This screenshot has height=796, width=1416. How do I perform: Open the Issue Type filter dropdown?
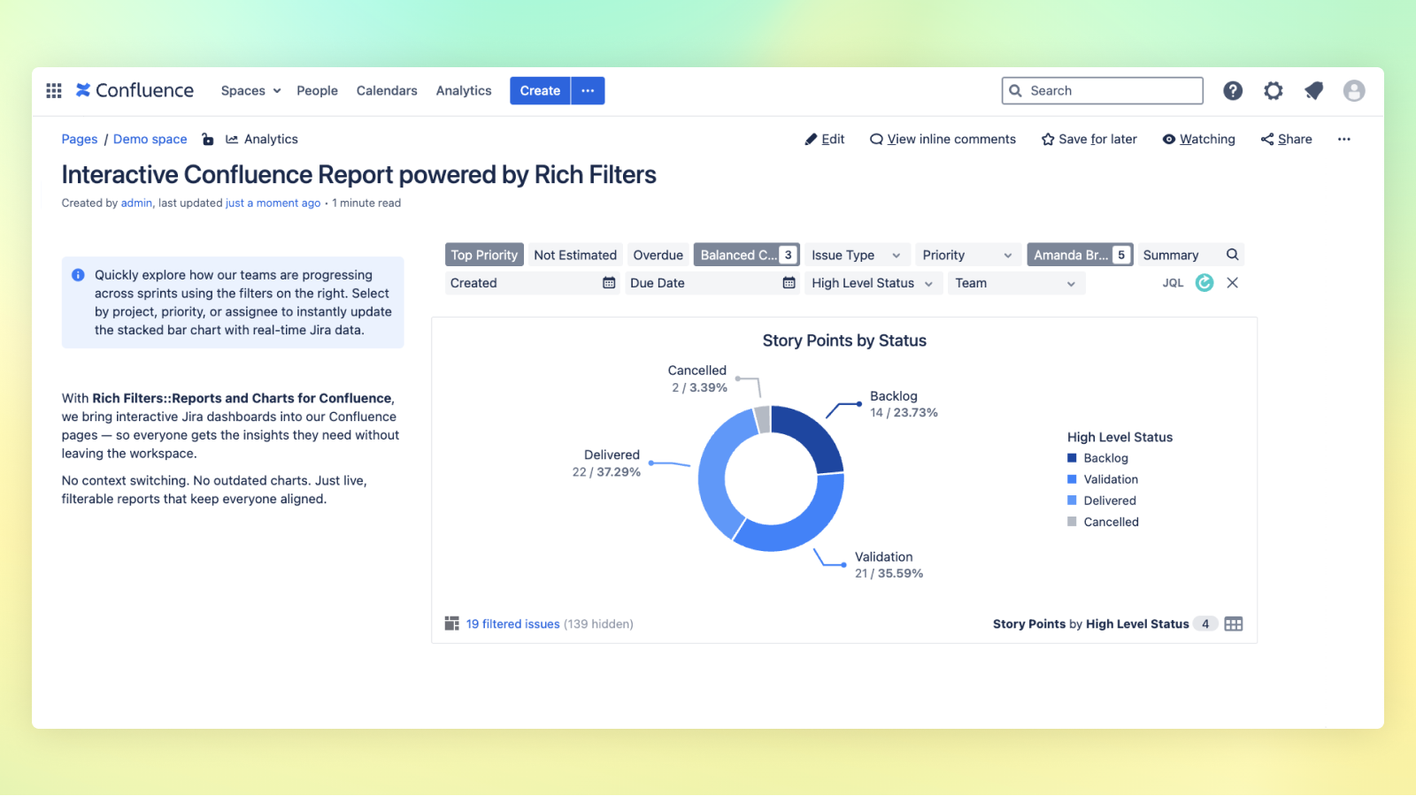click(x=857, y=255)
